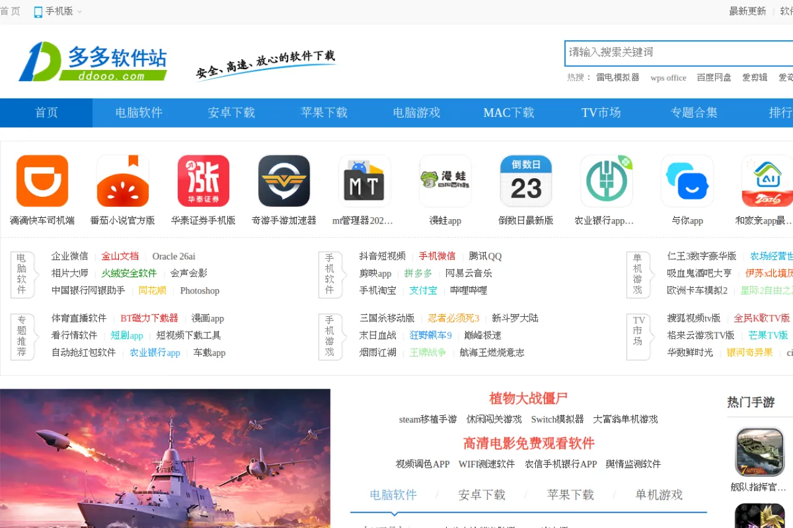Open the 奇游手游加速器 accelerator icon
The height and width of the screenshot is (528, 793).
284,181
